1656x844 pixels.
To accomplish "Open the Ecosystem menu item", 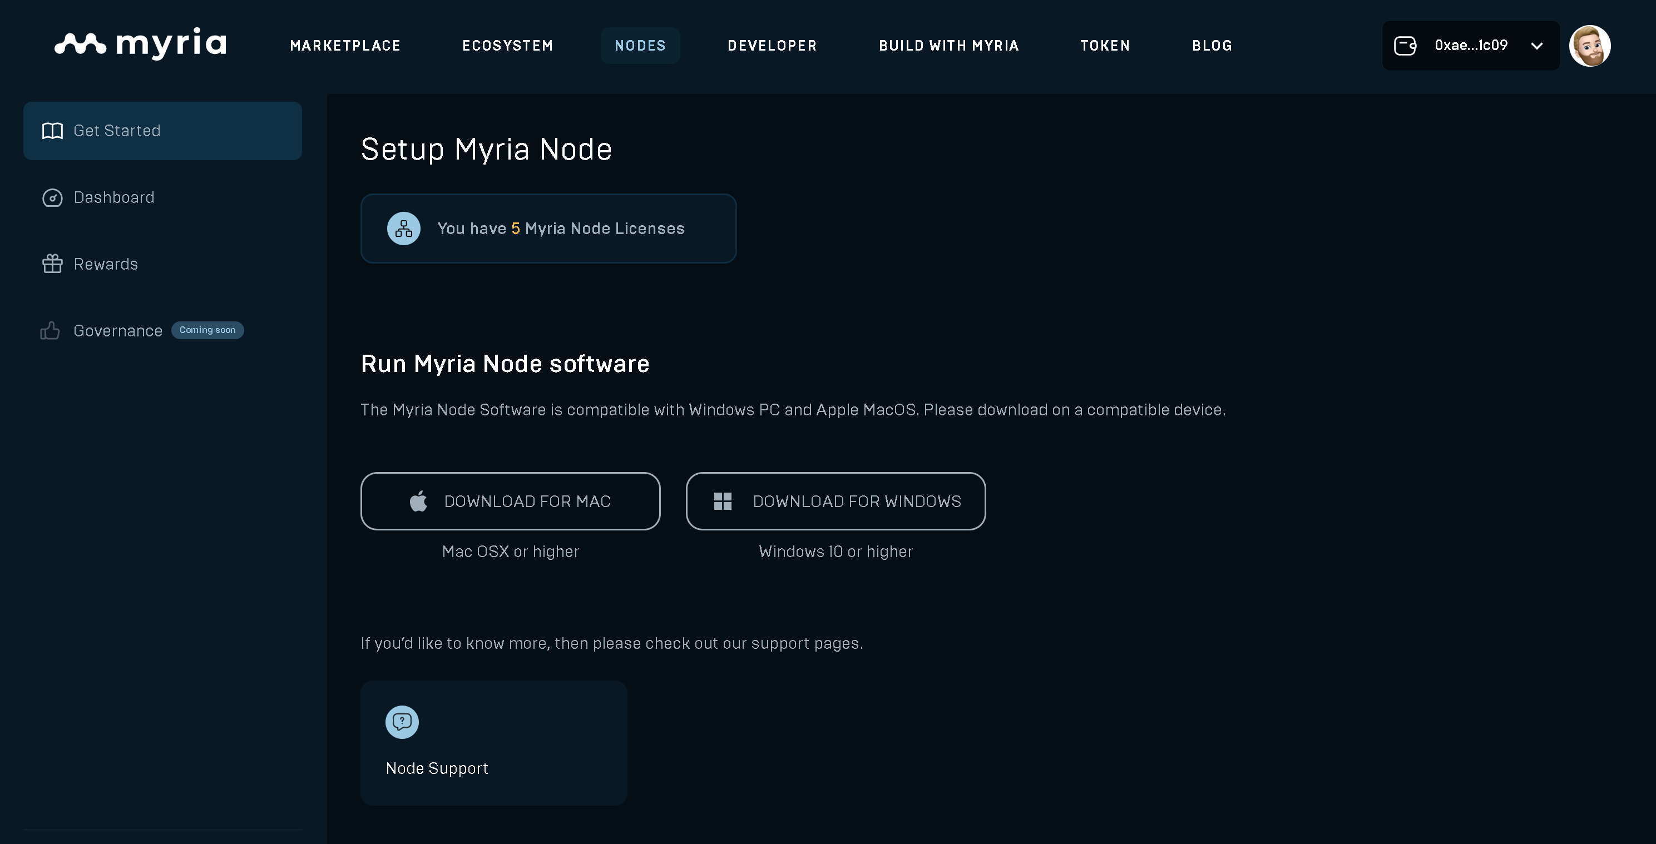I will [508, 46].
